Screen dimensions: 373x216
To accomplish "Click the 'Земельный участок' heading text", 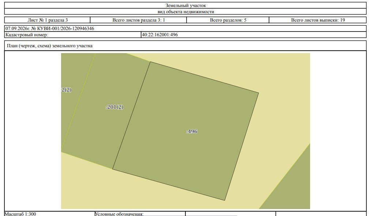I will 185,5.
